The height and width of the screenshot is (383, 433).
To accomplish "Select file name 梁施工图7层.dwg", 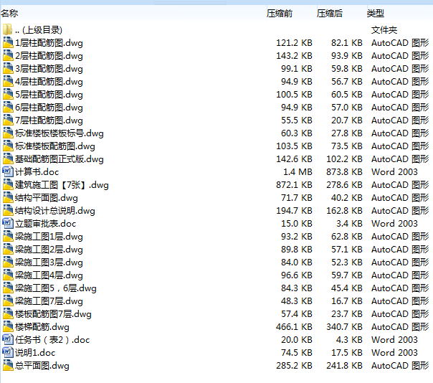I will [49, 301].
